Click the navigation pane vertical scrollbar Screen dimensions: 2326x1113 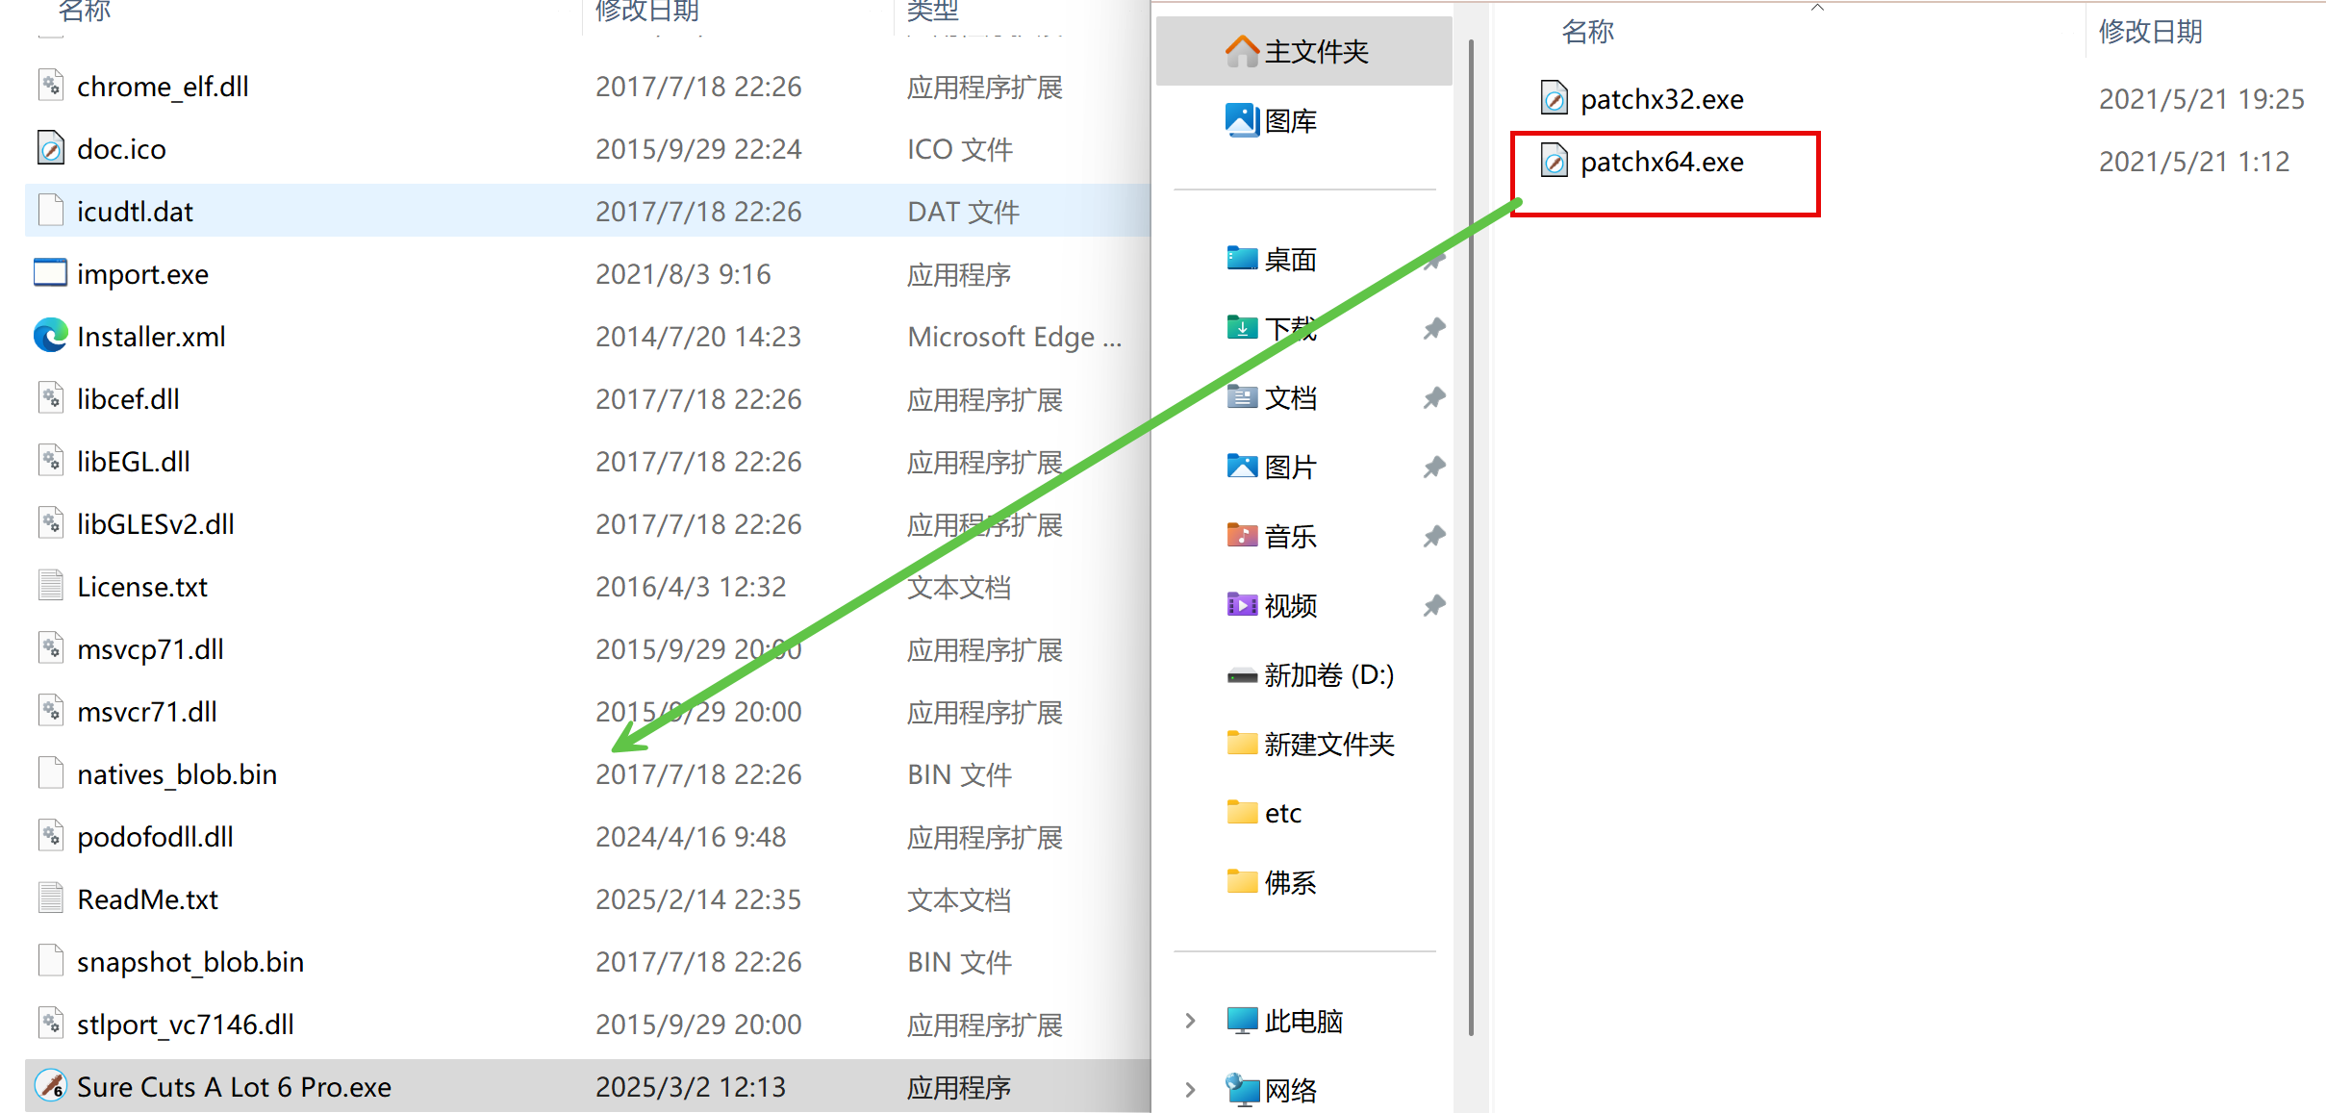1471,539
